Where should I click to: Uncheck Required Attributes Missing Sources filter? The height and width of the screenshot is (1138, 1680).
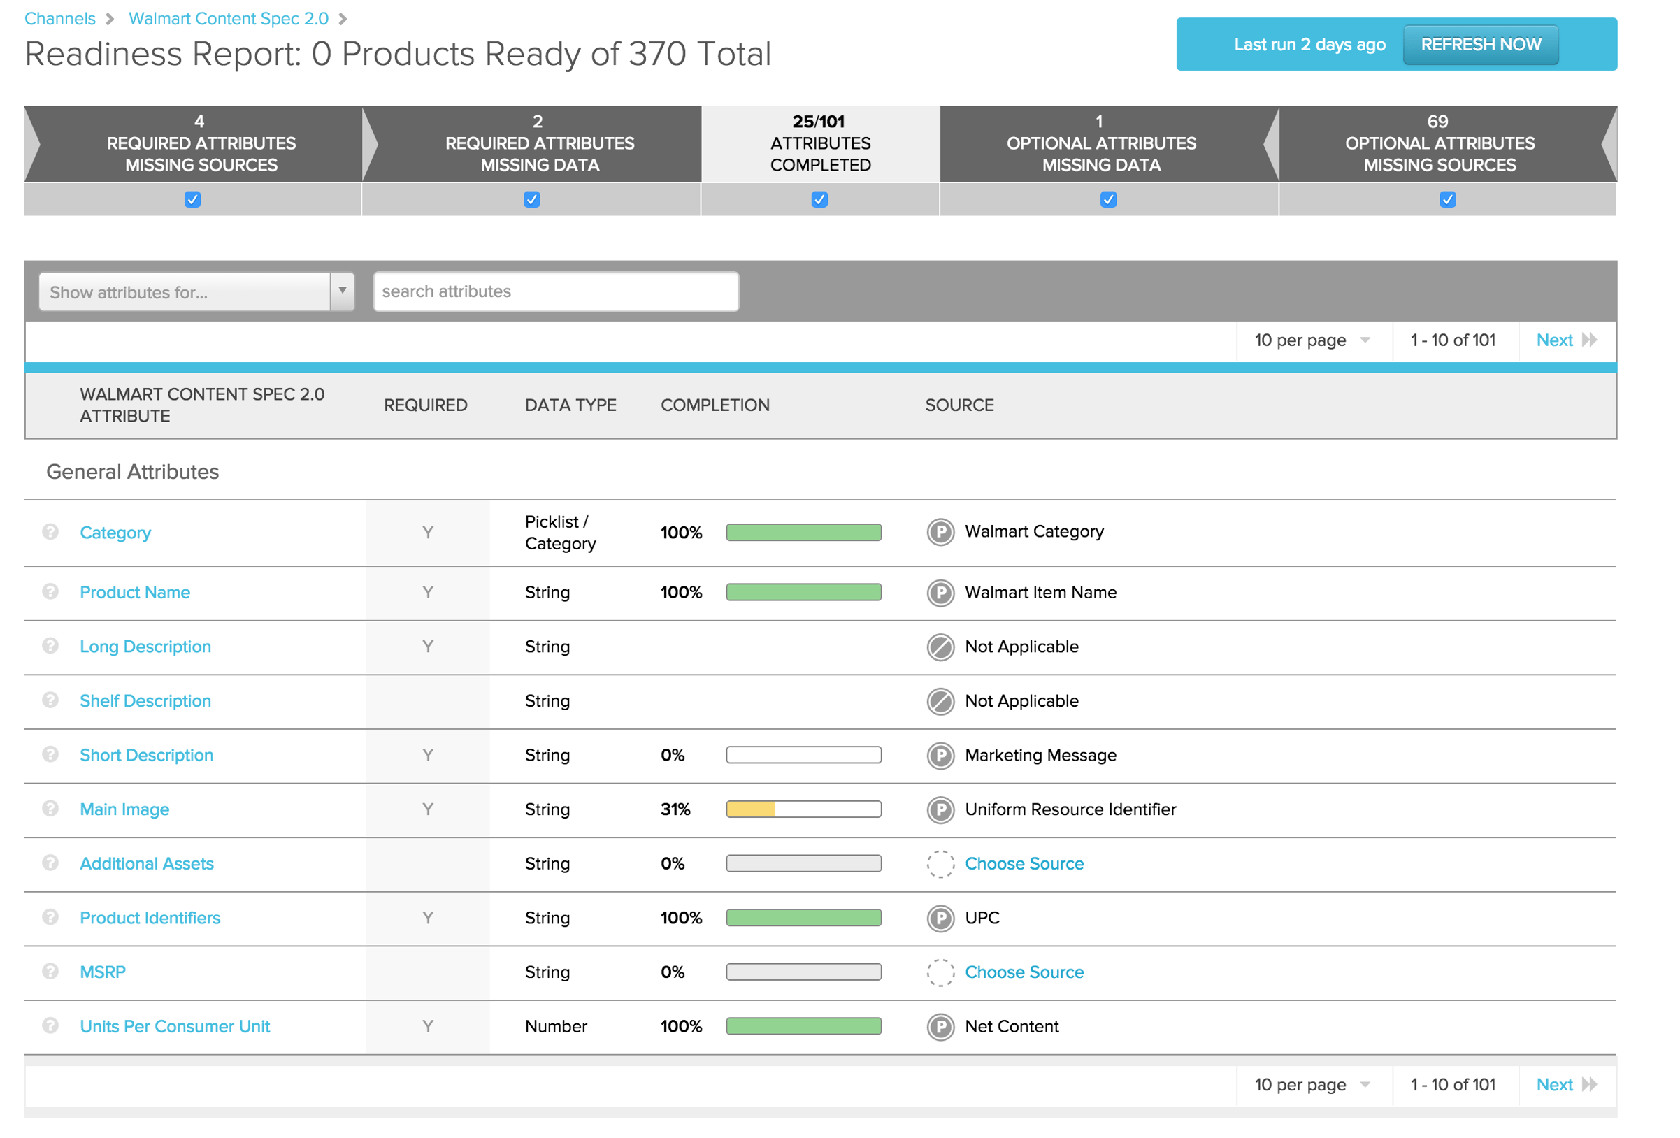tap(192, 199)
